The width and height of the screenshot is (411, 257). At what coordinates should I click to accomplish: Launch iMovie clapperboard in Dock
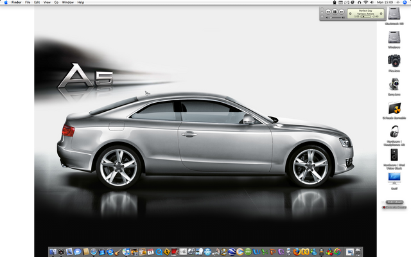[101, 252]
